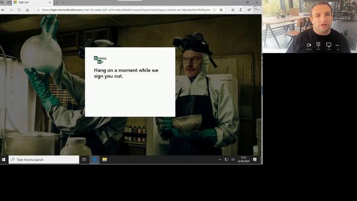
Task: Open network status in system tray
Action: [226, 160]
